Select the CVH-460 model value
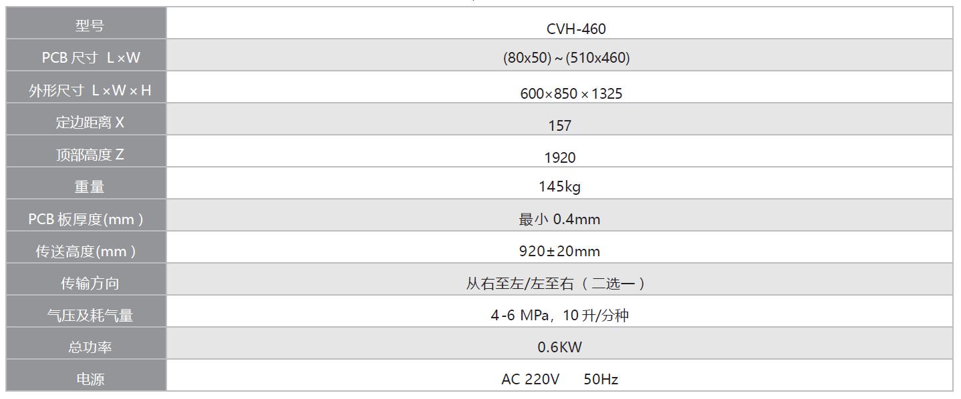 coord(576,28)
